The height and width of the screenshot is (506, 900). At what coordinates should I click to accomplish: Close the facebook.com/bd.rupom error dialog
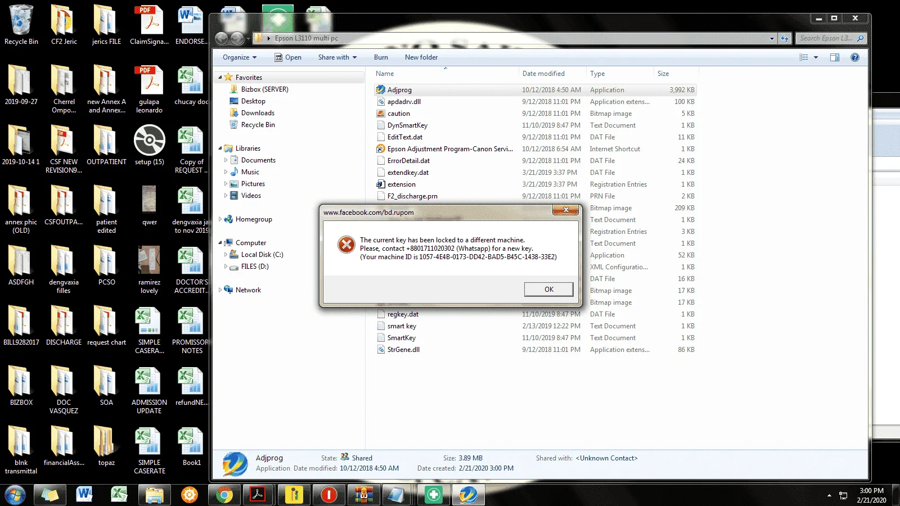click(565, 210)
